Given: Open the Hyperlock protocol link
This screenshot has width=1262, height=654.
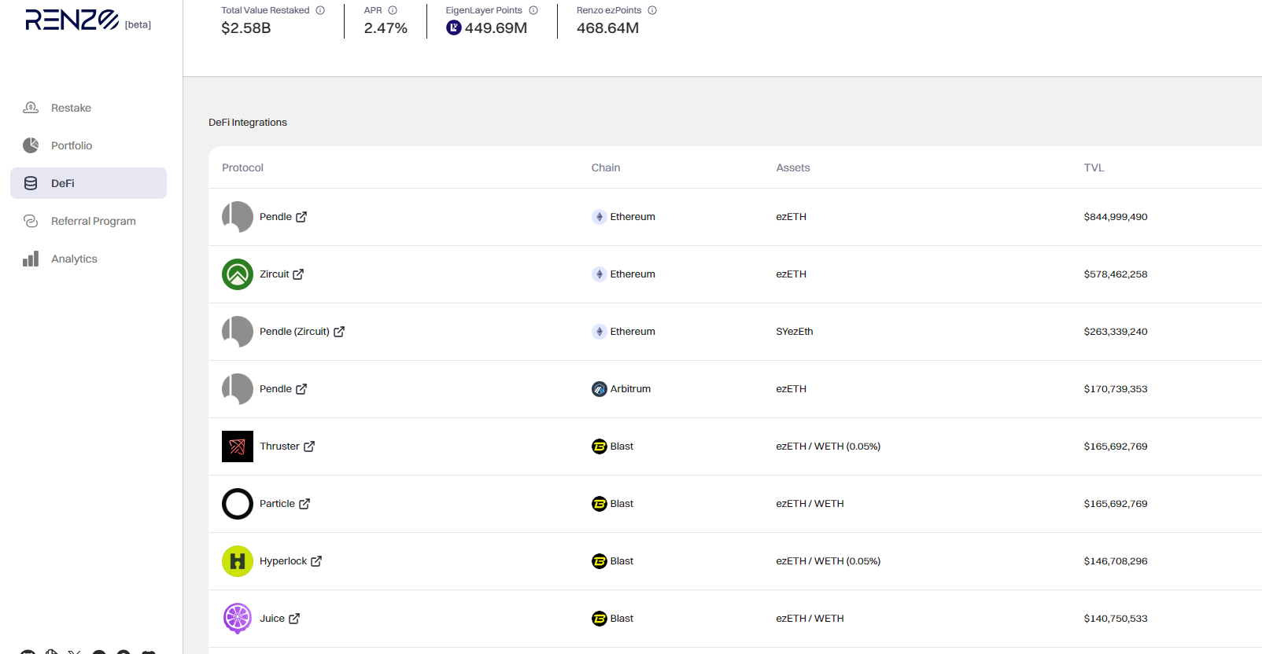Looking at the screenshot, I should pyautogui.click(x=283, y=561).
